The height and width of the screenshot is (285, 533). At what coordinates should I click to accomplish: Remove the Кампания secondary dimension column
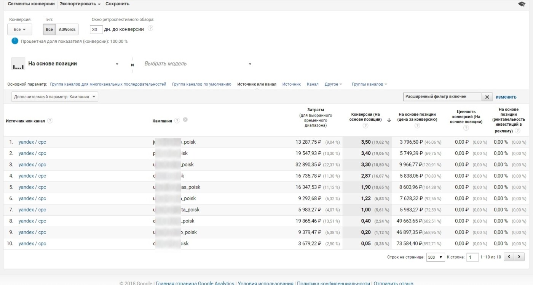coord(185,120)
